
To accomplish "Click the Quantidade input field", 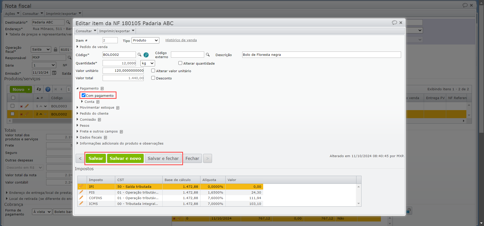I will point(119,63).
